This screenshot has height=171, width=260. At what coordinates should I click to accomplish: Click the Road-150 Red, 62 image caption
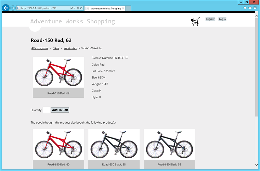coord(58,93)
